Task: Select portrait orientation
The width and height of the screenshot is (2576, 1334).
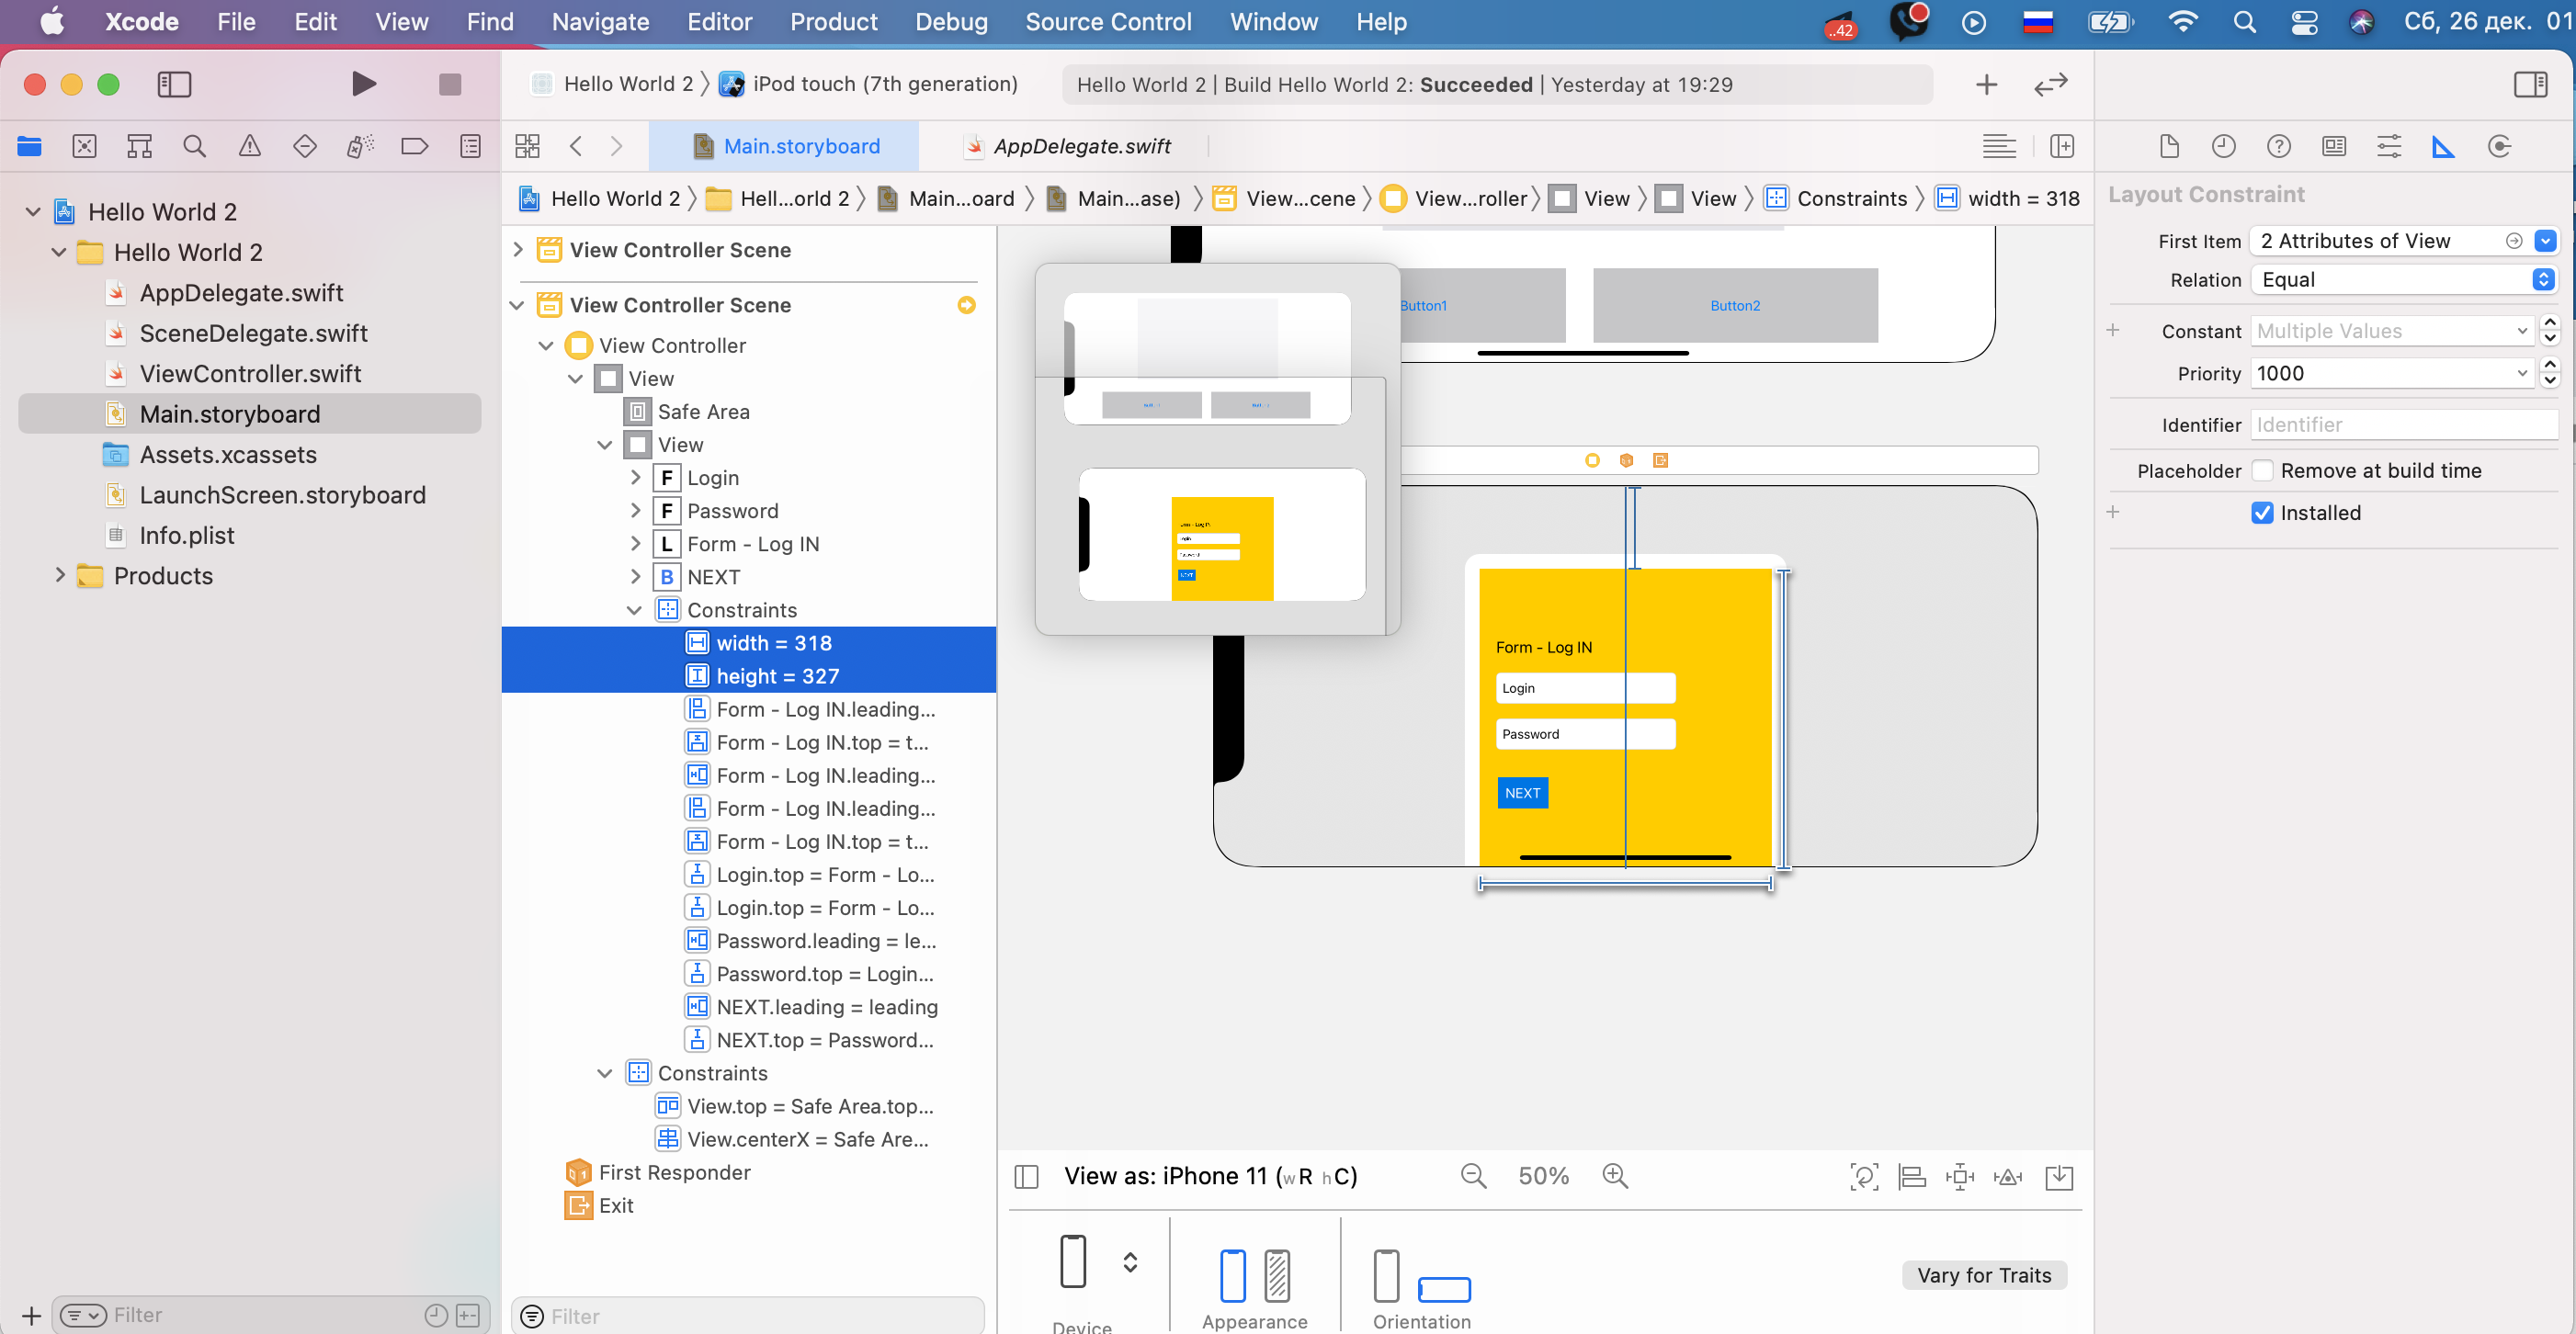Action: 1386,1275
